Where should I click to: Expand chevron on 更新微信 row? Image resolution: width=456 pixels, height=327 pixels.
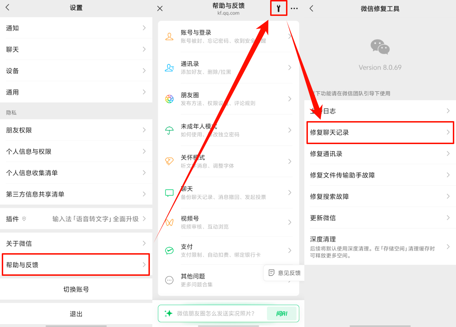pyautogui.click(x=448, y=218)
